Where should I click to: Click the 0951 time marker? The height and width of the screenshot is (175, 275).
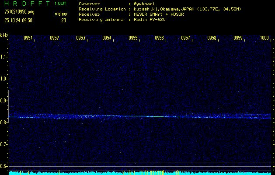point(28,38)
